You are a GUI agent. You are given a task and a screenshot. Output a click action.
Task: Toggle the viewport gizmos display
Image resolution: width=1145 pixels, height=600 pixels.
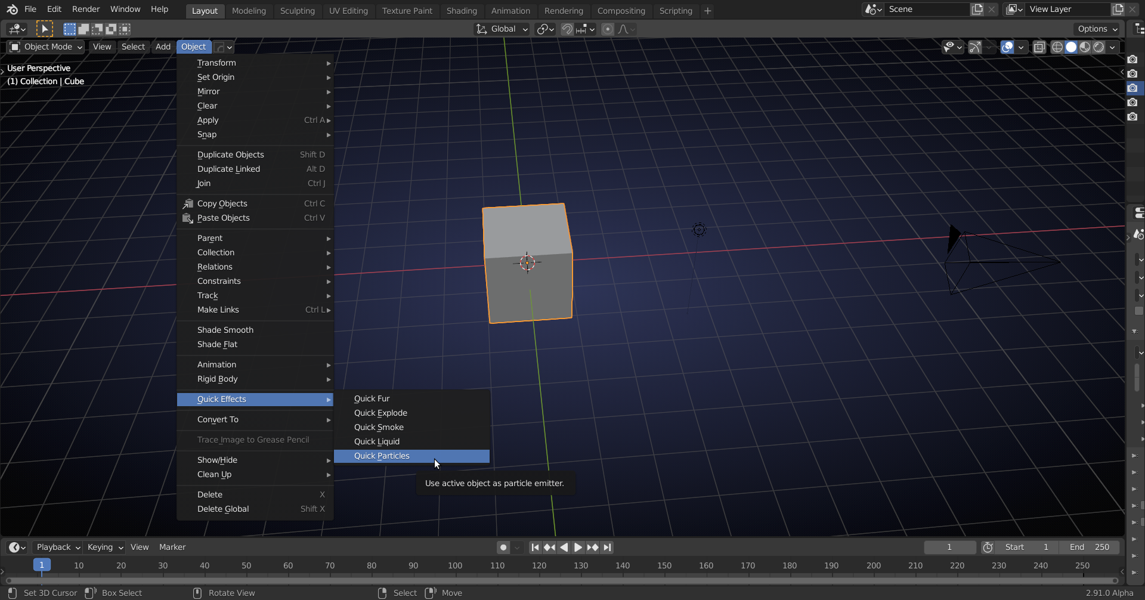(x=974, y=47)
